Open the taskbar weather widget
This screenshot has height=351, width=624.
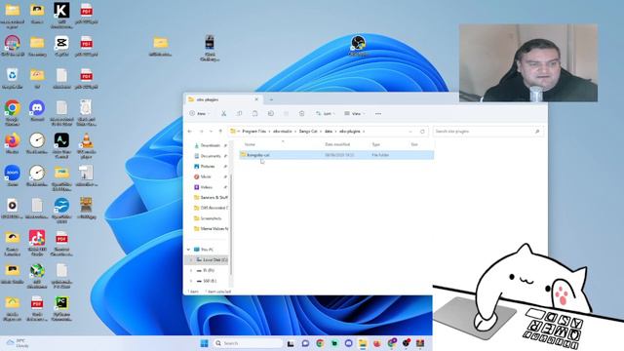(x=17, y=343)
